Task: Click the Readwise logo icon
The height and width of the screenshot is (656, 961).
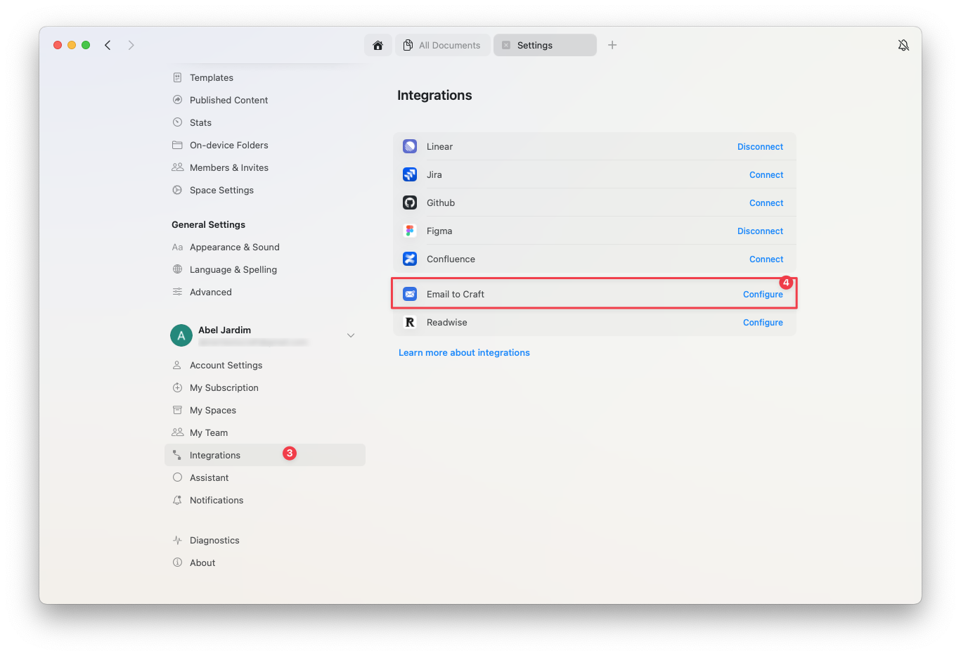Action: pyautogui.click(x=410, y=322)
